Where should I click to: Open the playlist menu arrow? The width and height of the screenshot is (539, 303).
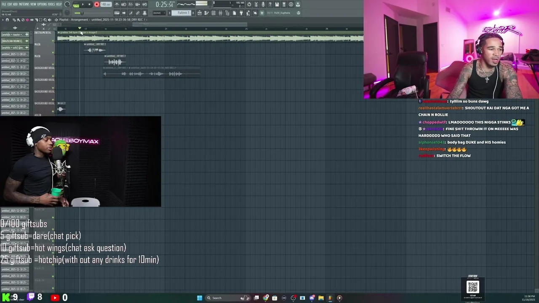click(3, 20)
